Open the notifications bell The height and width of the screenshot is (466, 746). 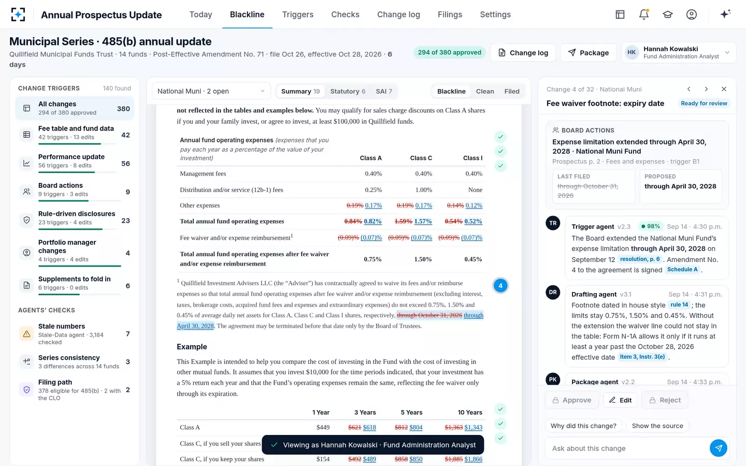point(644,14)
